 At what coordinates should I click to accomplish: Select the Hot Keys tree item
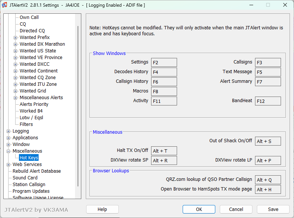(29, 158)
